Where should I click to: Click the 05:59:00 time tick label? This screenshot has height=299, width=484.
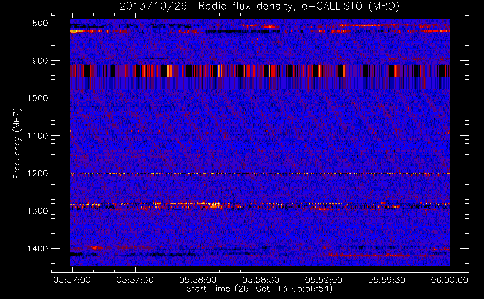tap(324, 280)
